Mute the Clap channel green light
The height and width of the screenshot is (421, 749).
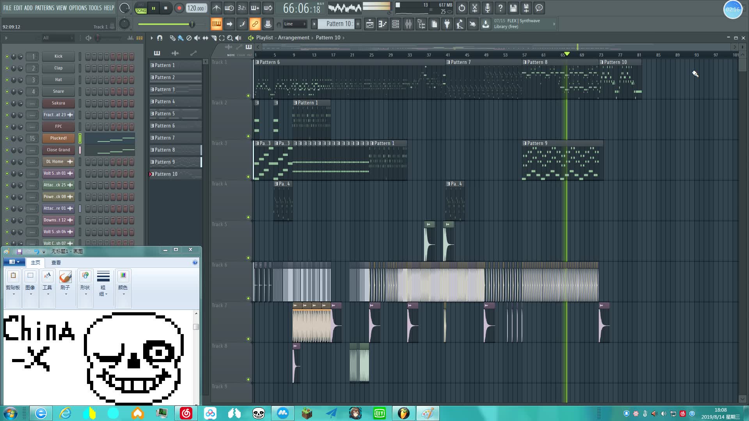(x=7, y=68)
